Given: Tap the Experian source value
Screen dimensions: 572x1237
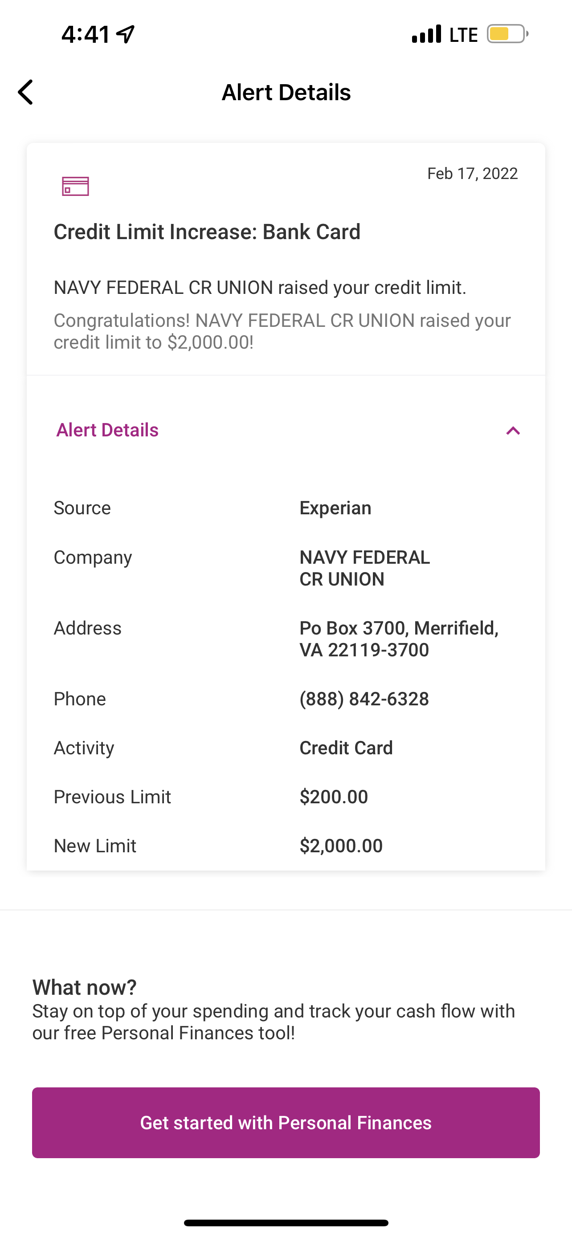Looking at the screenshot, I should pyautogui.click(x=335, y=508).
